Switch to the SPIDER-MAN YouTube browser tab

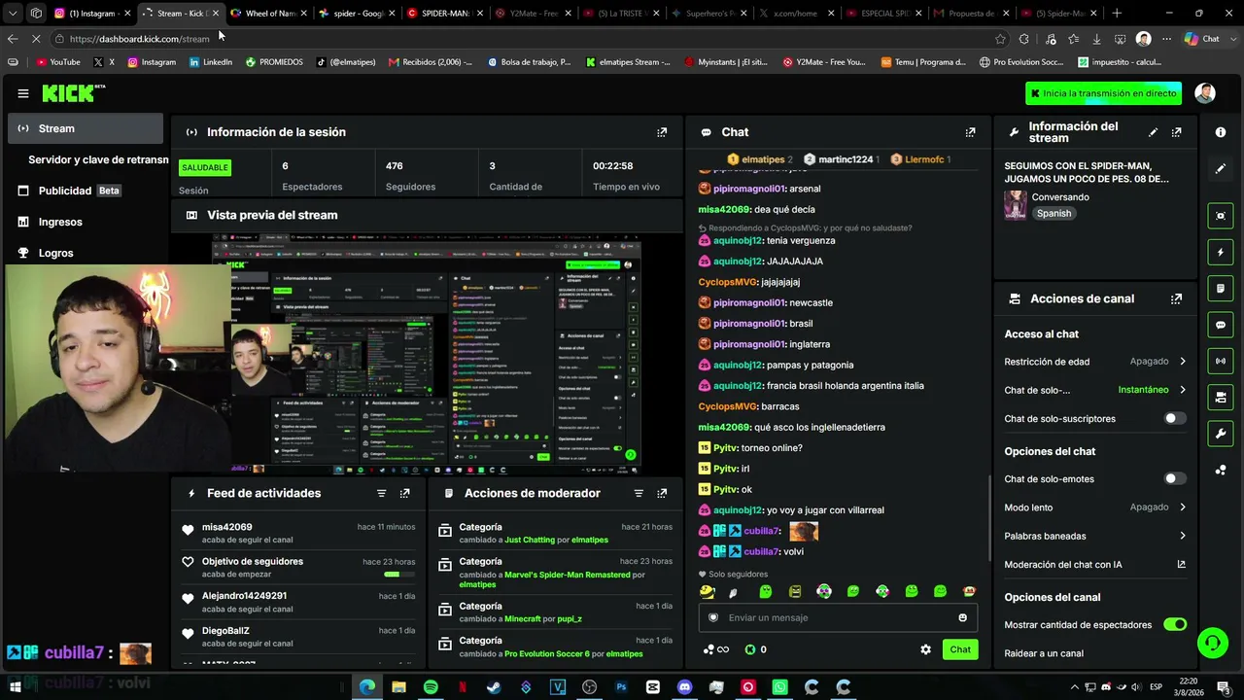442,14
